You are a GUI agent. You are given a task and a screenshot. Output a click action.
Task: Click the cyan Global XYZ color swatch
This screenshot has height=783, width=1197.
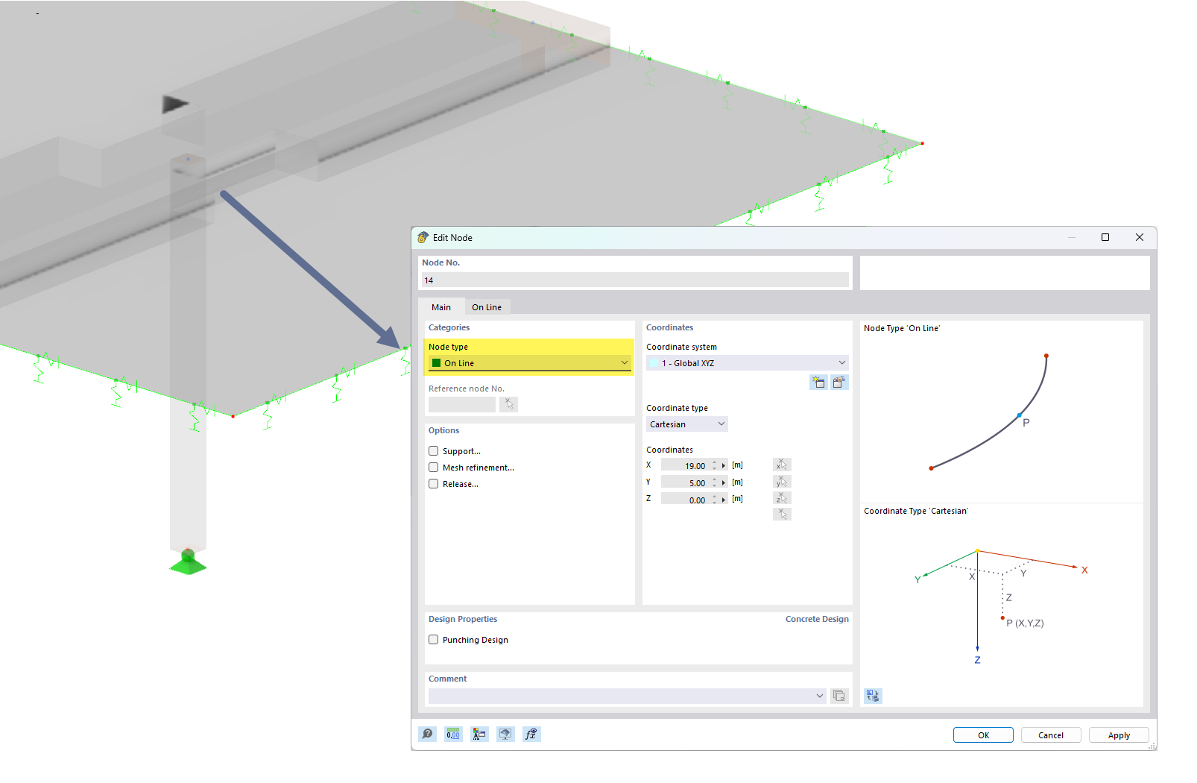pos(654,363)
